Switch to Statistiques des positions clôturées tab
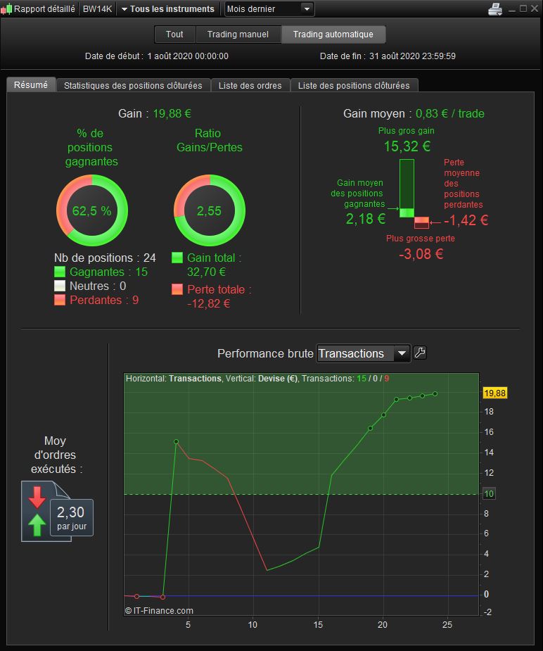This screenshot has width=543, height=651. click(x=133, y=86)
